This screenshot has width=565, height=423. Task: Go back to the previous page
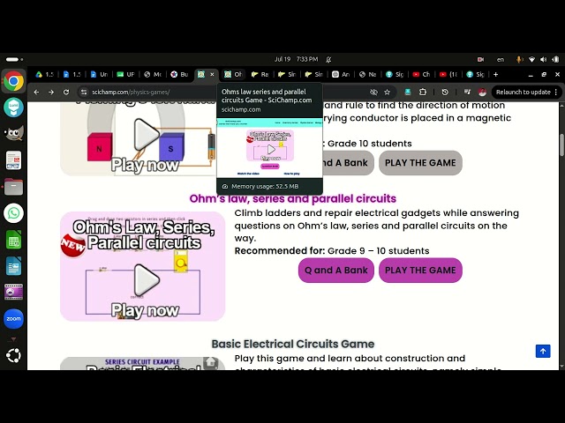click(36, 92)
